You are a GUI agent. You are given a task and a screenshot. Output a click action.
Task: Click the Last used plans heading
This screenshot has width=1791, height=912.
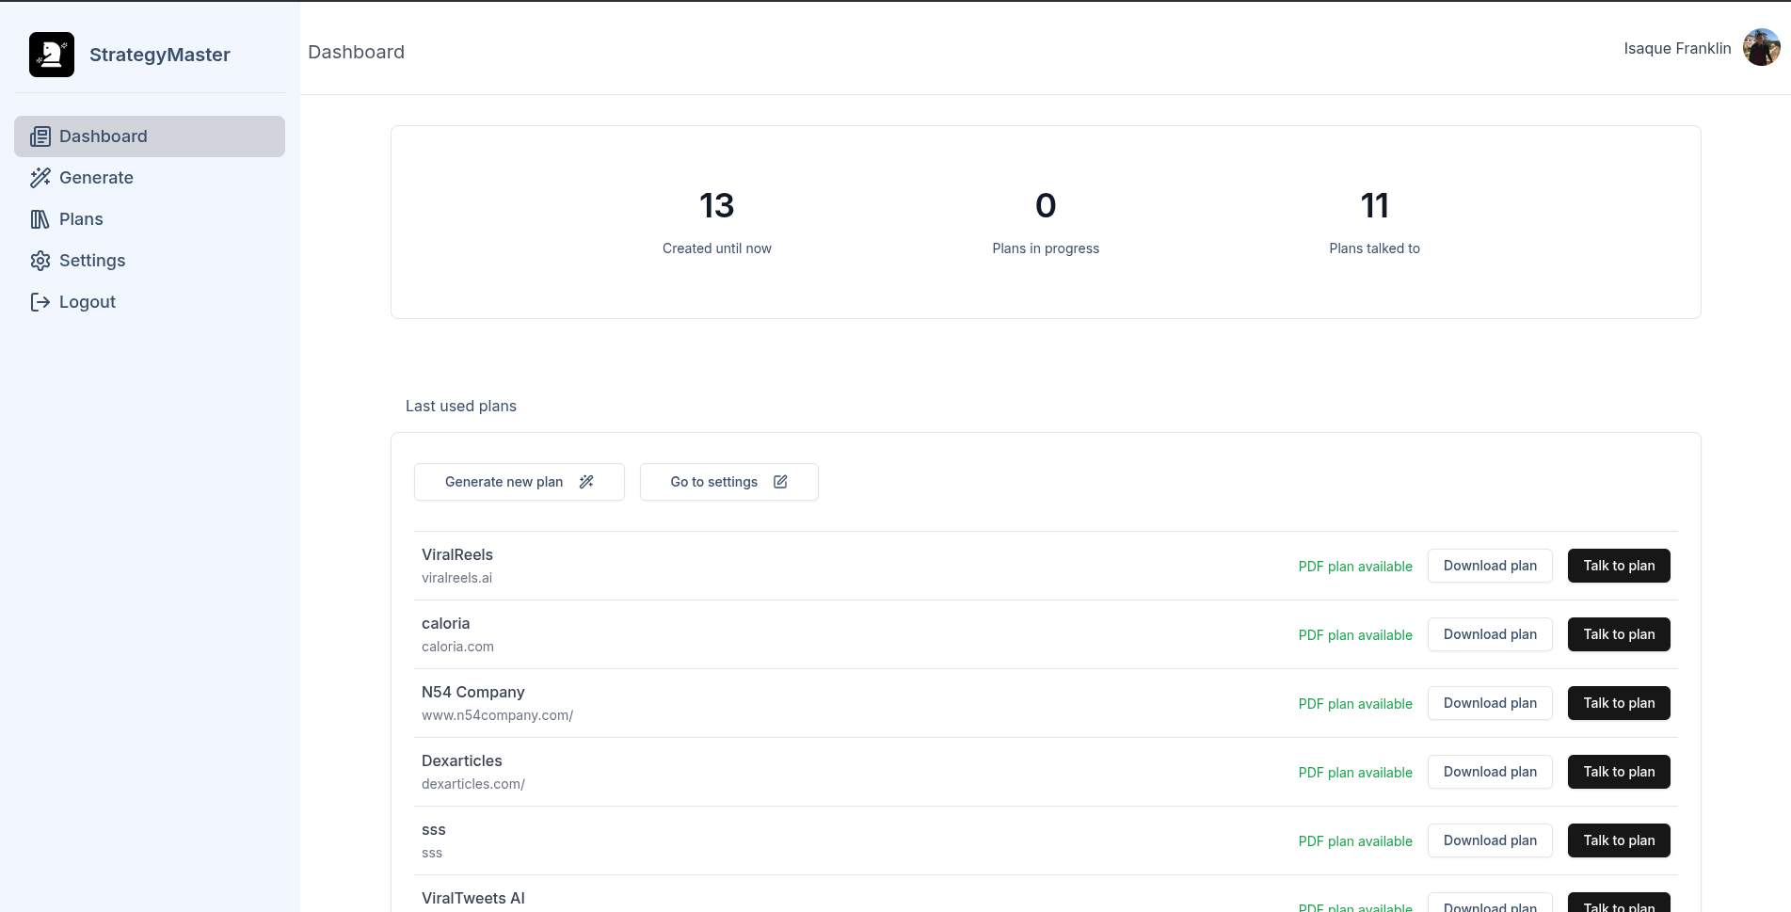point(461,406)
